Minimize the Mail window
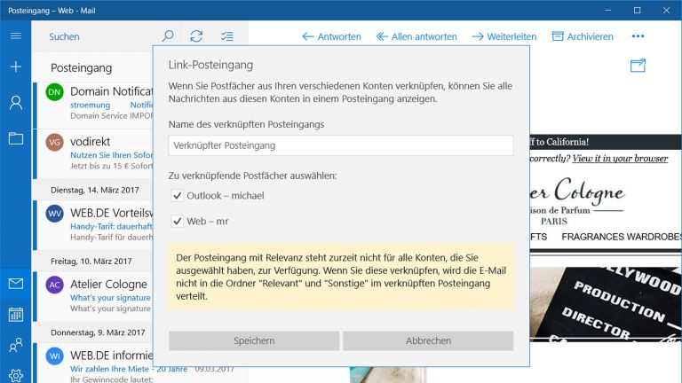 click(608, 10)
